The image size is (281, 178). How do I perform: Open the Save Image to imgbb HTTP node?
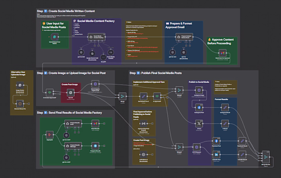coord(96,84)
